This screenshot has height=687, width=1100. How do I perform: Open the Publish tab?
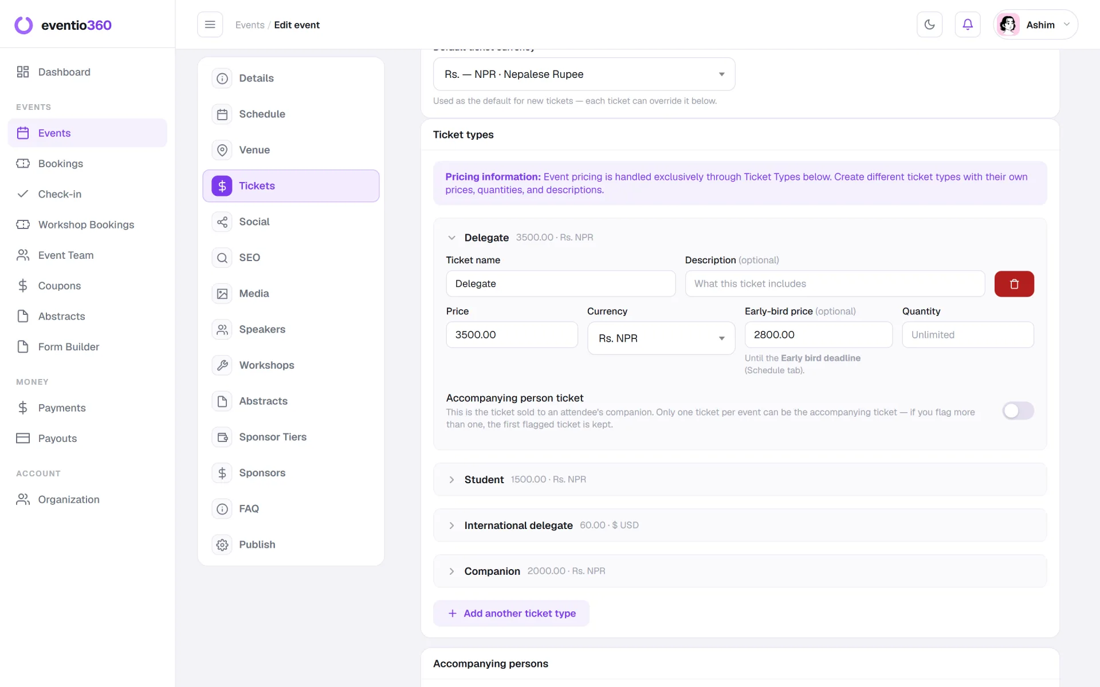click(291, 544)
